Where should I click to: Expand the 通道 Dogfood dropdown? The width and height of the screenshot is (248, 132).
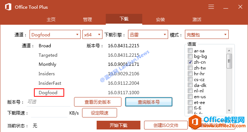coord(55,35)
